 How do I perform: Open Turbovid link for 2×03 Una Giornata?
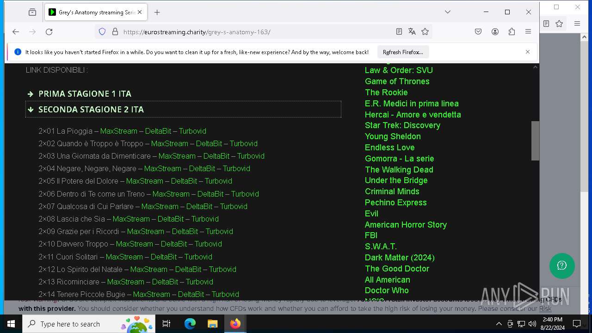pyautogui.click(x=251, y=156)
